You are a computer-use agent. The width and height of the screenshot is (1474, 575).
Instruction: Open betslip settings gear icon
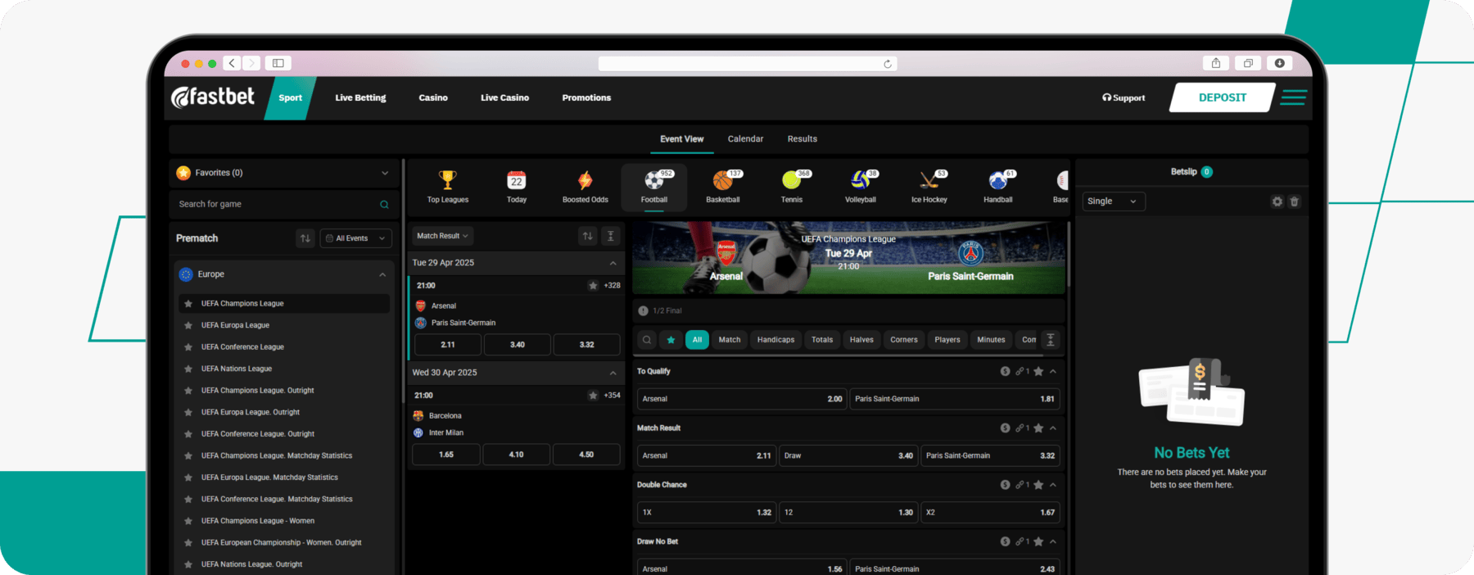click(1277, 201)
